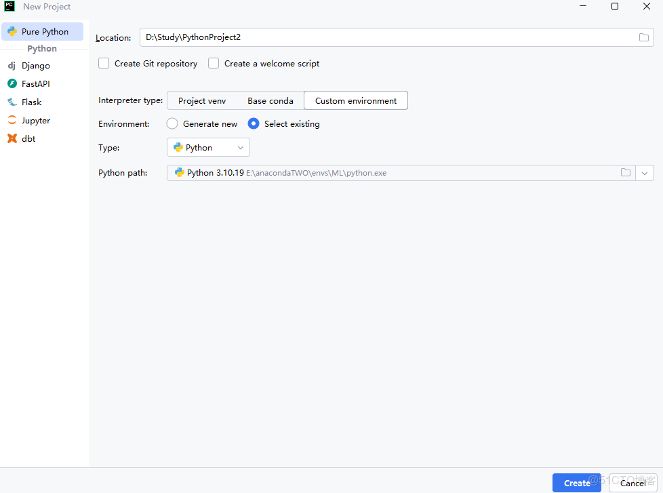Open the Jupyter project generator
663x493 pixels.
(x=35, y=120)
